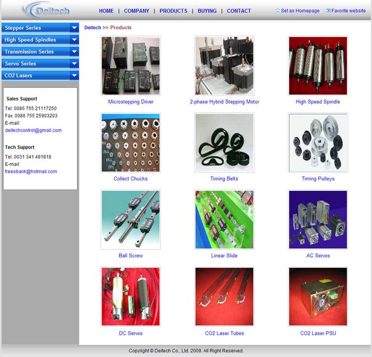The width and height of the screenshot is (372, 357).
Task: Click the 2-phase Hybrid Stepping Motor text link
Action: (x=224, y=102)
